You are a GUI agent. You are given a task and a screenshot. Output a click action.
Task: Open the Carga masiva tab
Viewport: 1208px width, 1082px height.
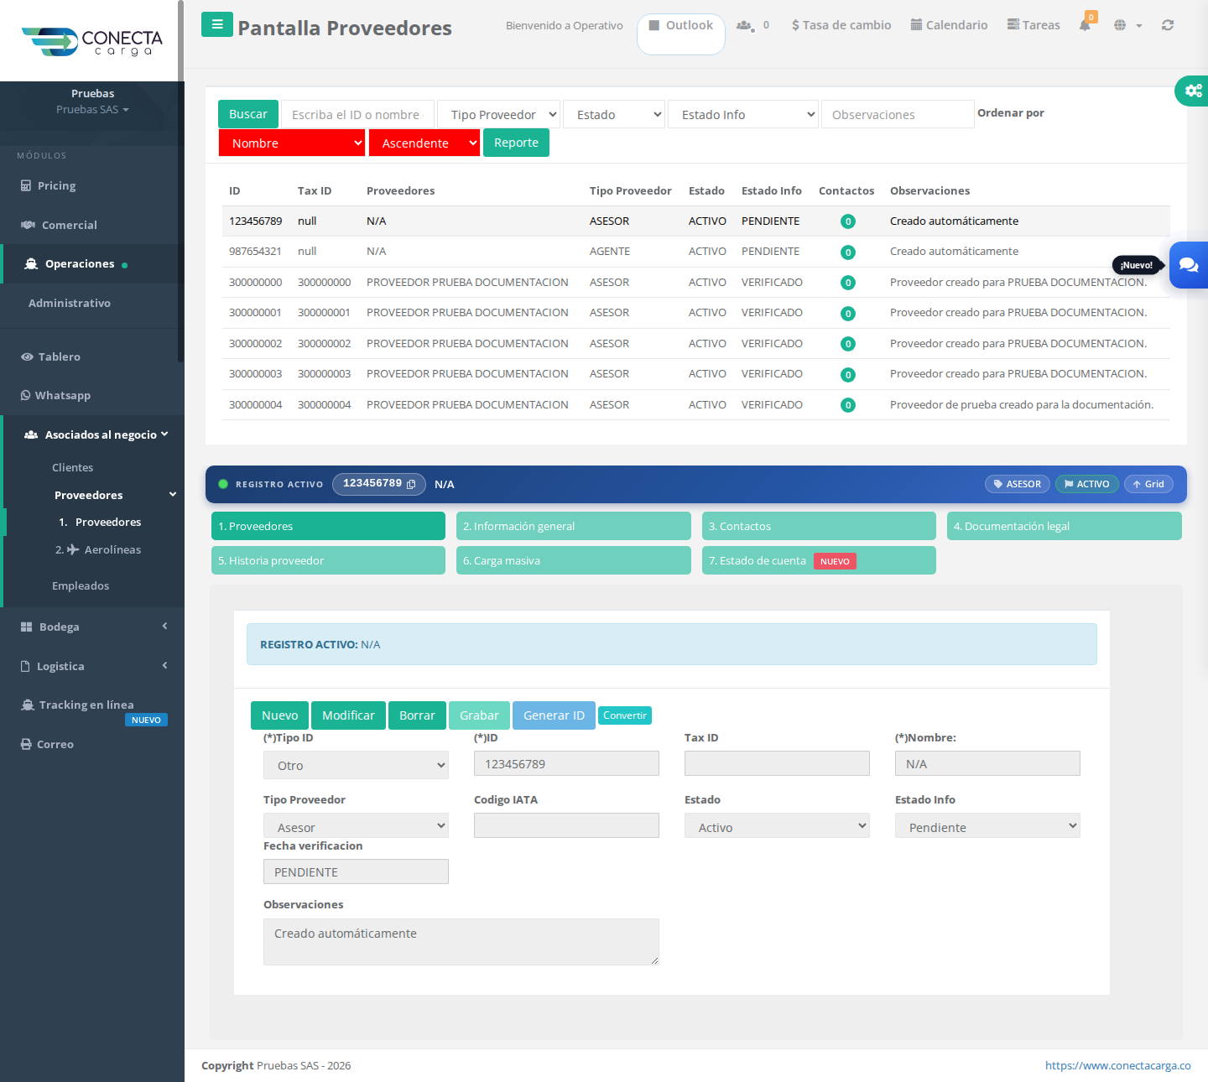click(574, 560)
